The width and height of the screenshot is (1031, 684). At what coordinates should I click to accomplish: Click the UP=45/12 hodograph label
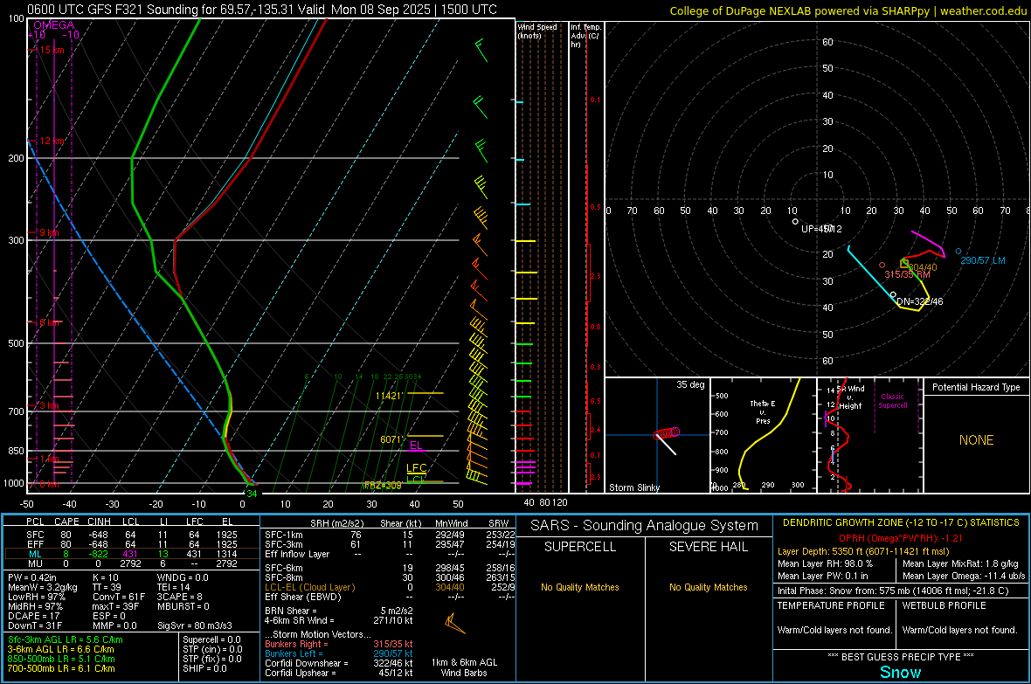pyautogui.click(x=821, y=229)
